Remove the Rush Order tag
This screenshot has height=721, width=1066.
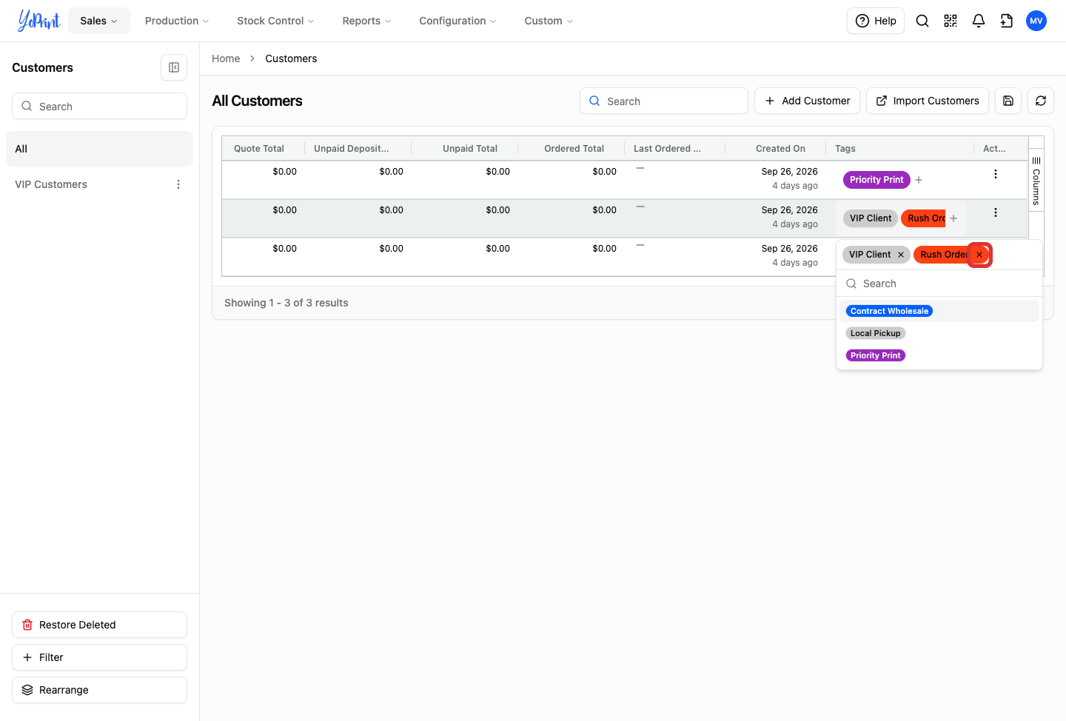pyautogui.click(x=979, y=255)
